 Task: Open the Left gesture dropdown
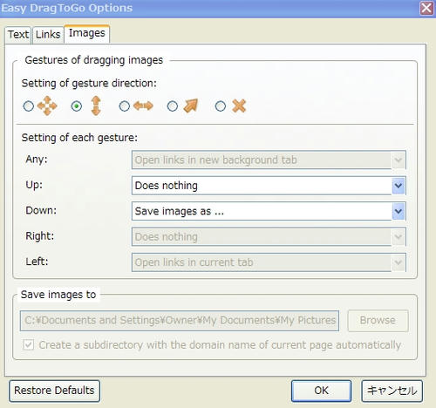[269, 262]
